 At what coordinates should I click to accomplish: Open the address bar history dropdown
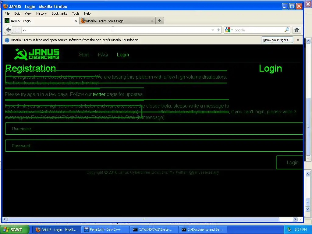coord(213,30)
